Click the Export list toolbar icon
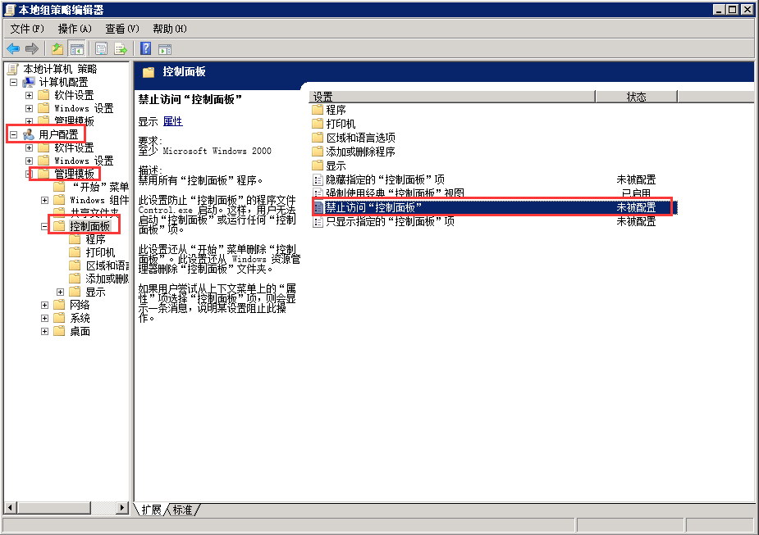Screen dimensions: 759x535 click(121, 49)
